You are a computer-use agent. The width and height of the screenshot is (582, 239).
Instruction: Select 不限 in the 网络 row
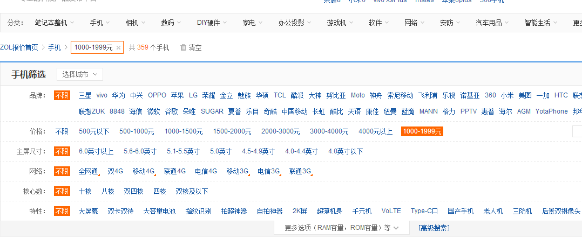(62, 171)
